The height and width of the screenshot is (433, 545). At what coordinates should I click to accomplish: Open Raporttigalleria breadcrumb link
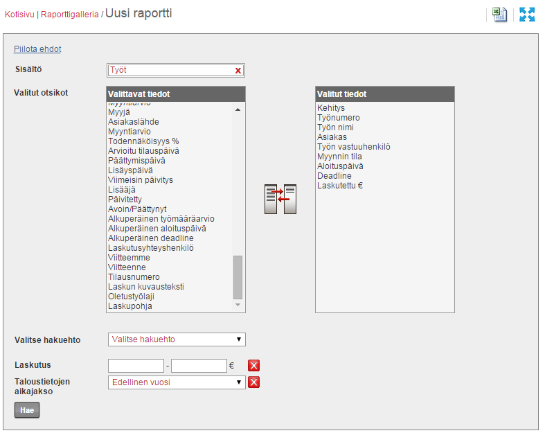70,15
